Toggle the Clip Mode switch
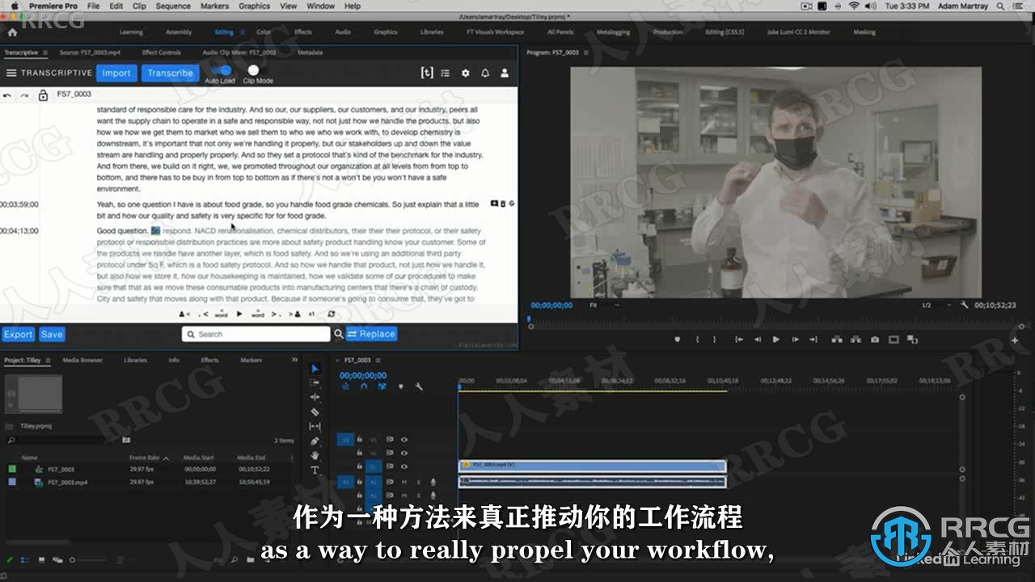 pyautogui.click(x=258, y=70)
